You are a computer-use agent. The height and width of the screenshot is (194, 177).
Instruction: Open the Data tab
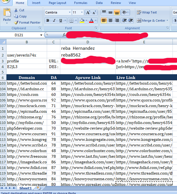click(x=99, y=3)
